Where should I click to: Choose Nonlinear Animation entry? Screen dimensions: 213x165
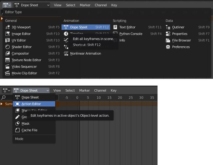click(86, 53)
